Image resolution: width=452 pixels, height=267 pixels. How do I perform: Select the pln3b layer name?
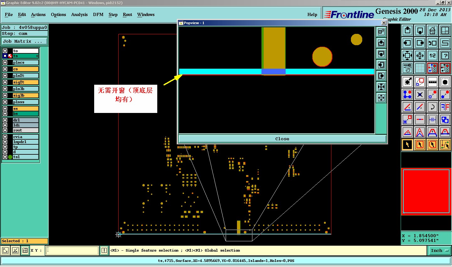pyautogui.click(x=26, y=89)
